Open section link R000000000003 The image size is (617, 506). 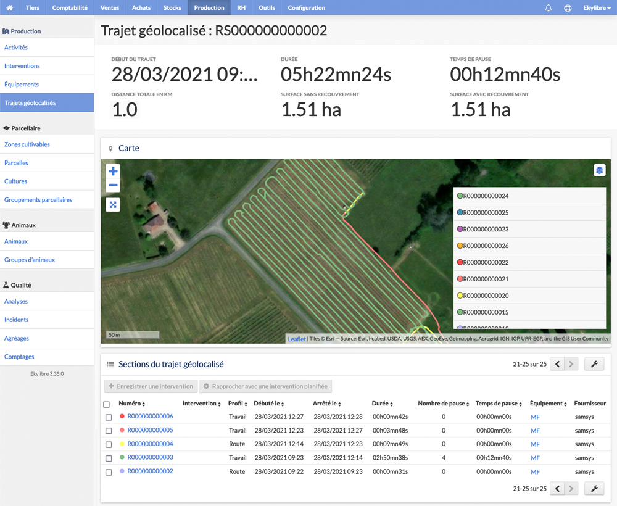150,457
